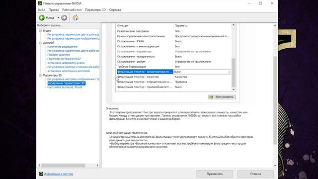
Task: Select Сглаживание - режим row
Action: [x=174, y=62]
